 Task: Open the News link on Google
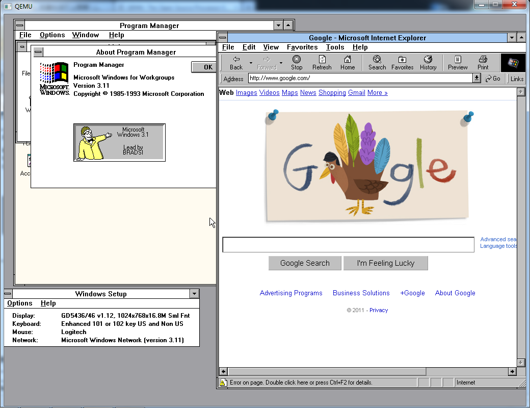pyautogui.click(x=308, y=93)
